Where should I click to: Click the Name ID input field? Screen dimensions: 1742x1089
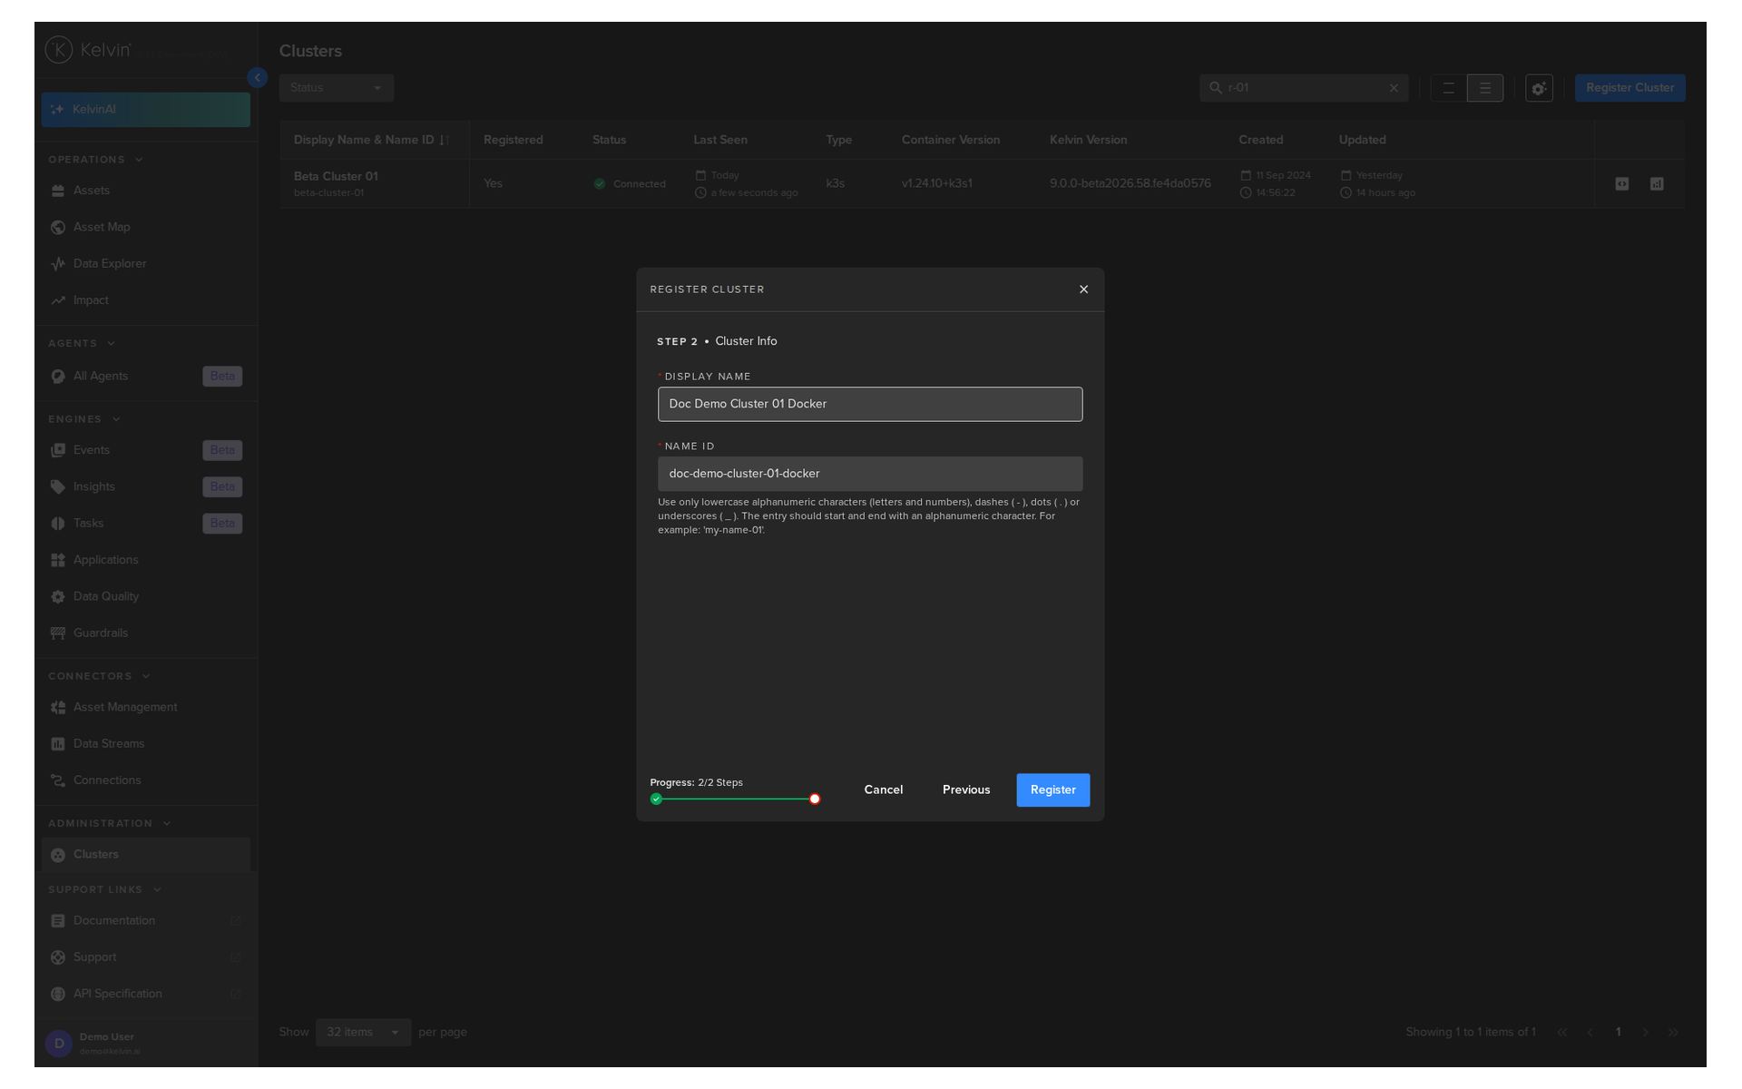(869, 474)
